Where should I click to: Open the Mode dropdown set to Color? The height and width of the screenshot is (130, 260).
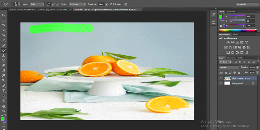37,4
